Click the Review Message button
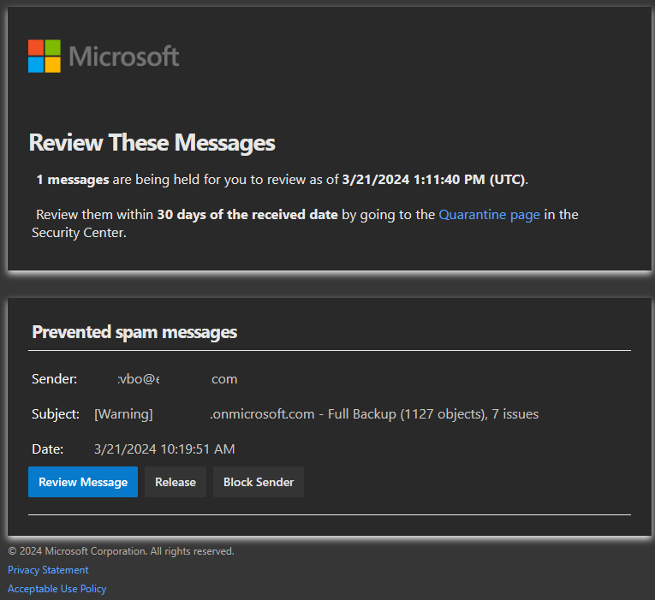The height and width of the screenshot is (600, 655). (83, 482)
